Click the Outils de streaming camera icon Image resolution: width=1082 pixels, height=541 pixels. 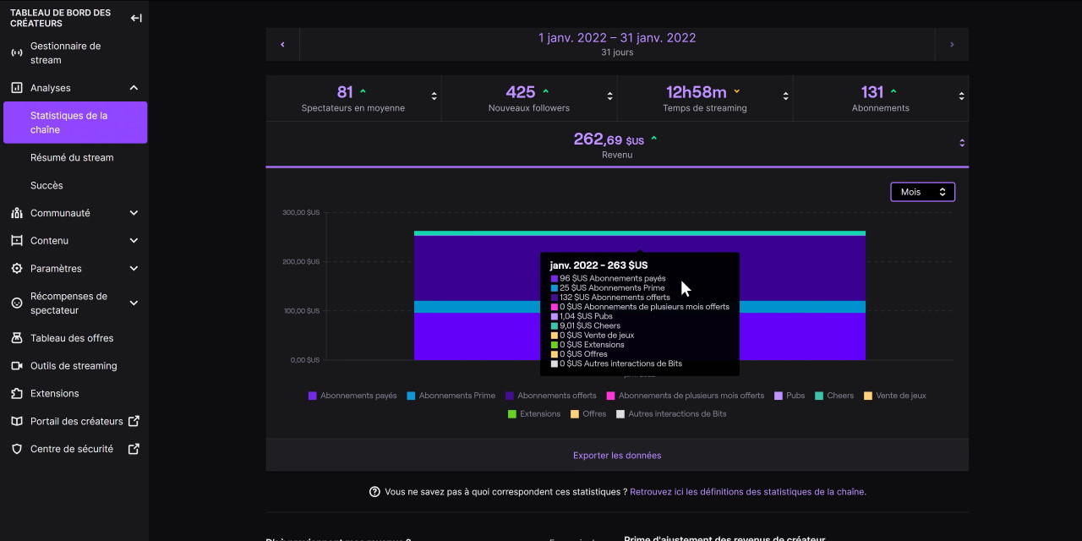pyautogui.click(x=16, y=366)
